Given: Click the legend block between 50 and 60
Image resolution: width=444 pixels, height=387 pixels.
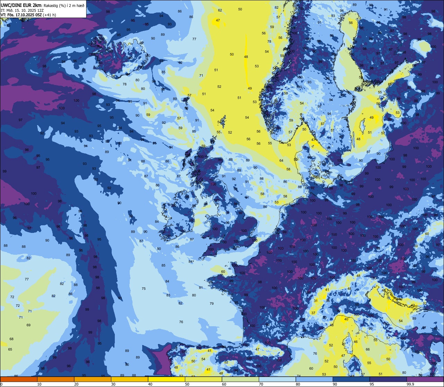Looking at the screenshot, I should pos(203,379).
